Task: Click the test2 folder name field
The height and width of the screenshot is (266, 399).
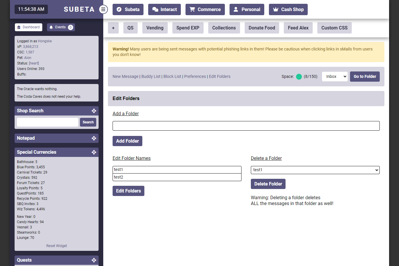Action: point(177,177)
